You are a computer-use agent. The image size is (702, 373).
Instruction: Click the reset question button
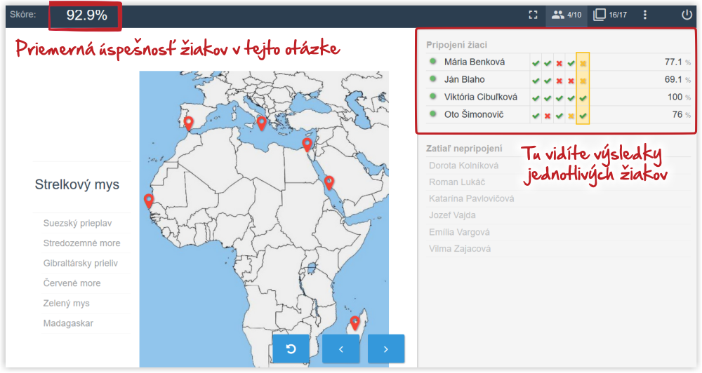(x=291, y=348)
